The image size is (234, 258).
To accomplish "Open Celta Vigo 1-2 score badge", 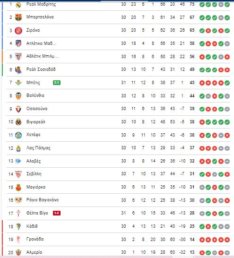I will coord(57,213).
